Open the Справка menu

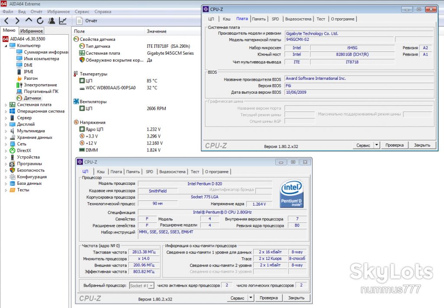click(103, 12)
